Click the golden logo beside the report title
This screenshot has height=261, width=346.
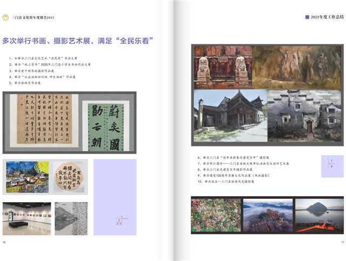point(5,17)
